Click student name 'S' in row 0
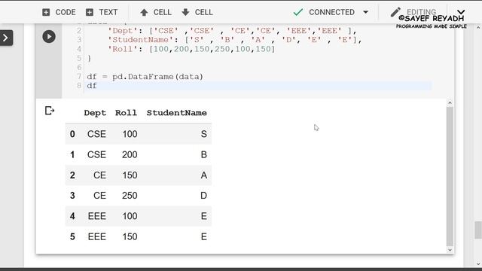This screenshot has width=482, height=271. pos(204,134)
